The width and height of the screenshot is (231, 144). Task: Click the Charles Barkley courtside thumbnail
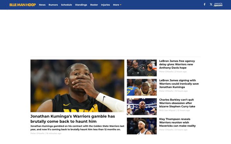coord(142,107)
